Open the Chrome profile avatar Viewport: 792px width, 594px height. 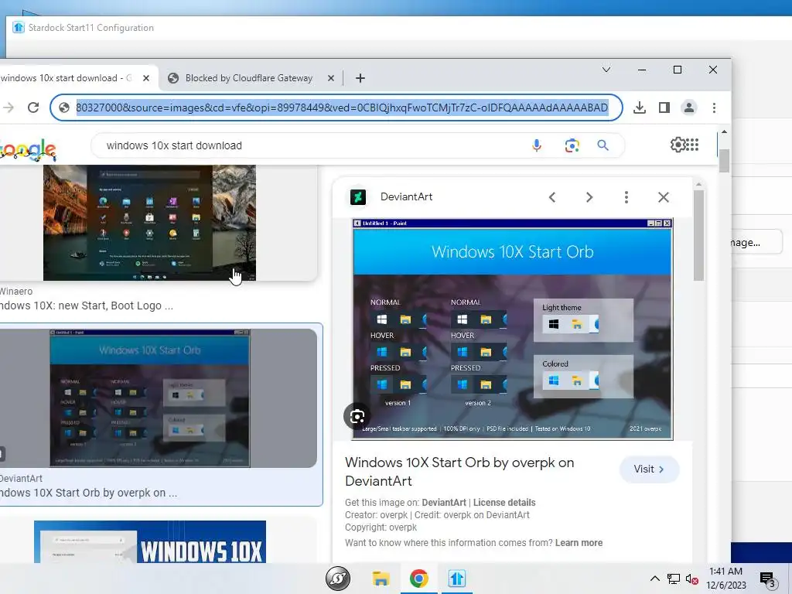[689, 108]
